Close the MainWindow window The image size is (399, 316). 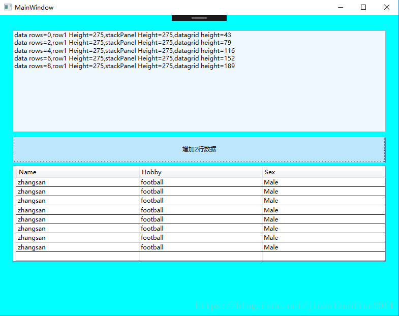386,8
